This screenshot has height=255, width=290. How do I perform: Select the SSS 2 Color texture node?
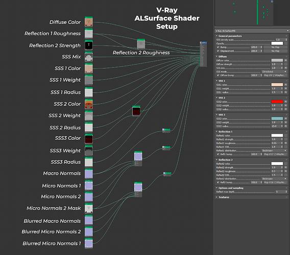tap(89, 104)
